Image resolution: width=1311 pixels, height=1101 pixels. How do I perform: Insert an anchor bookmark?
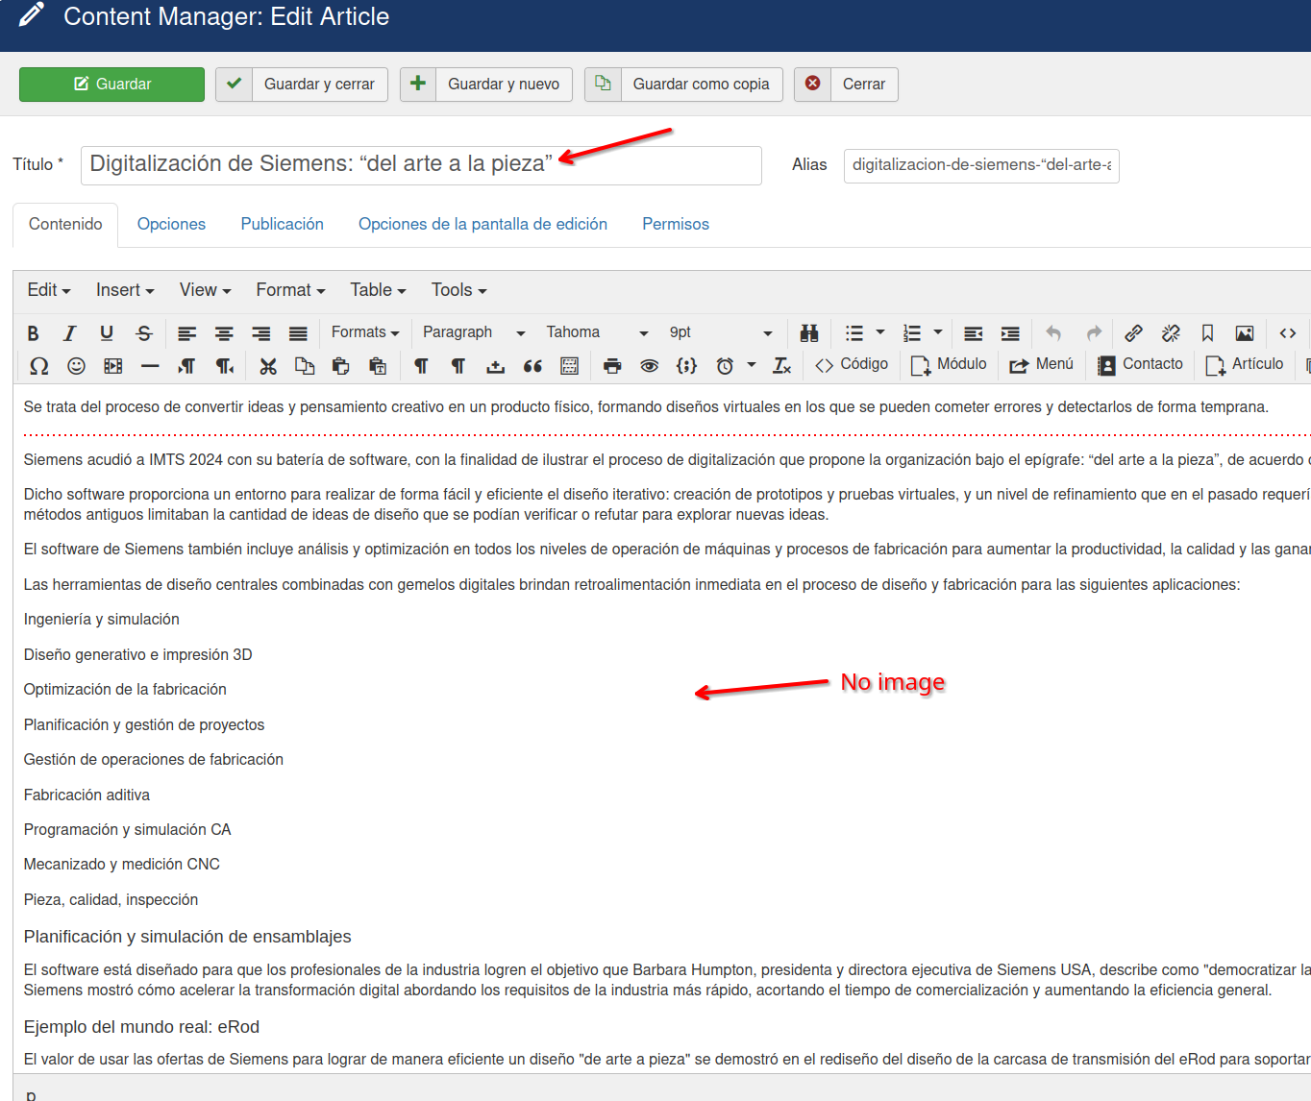(1207, 333)
